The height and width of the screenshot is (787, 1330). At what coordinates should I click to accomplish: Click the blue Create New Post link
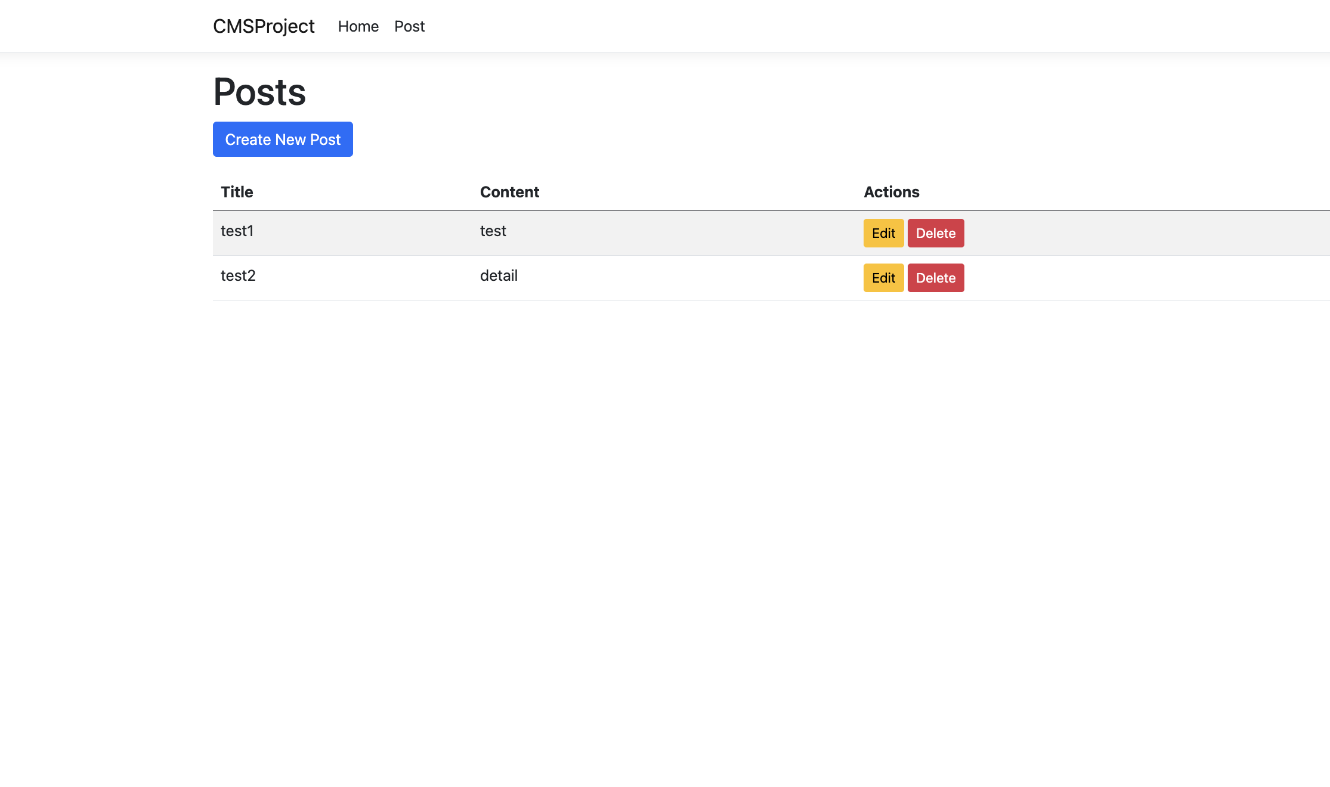pyautogui.click(x=283, y=140)
